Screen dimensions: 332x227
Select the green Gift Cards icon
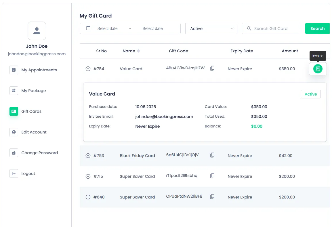click(x=14, y=111)
